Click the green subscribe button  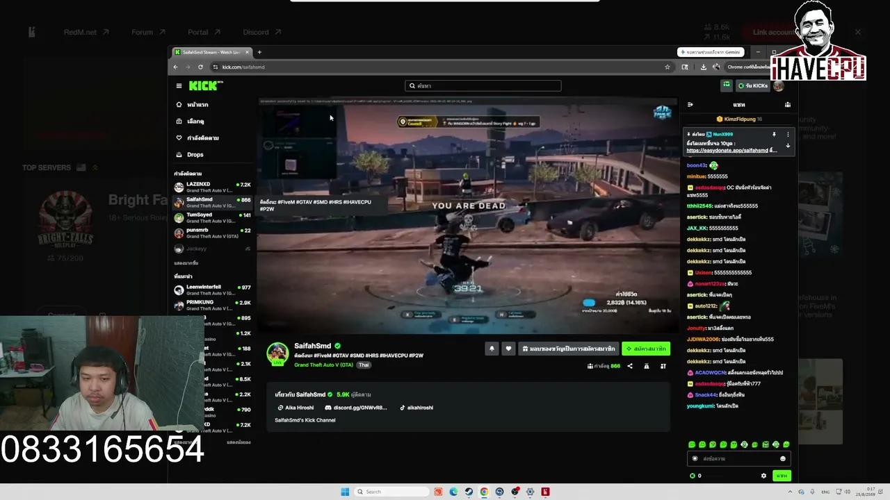pyautogui.click(x=646, y=349)
